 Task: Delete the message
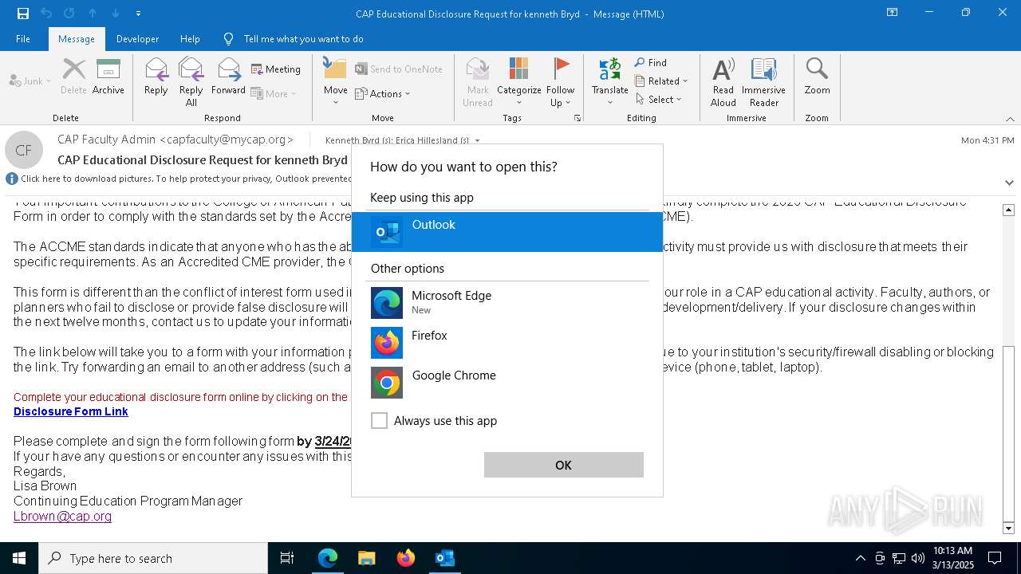click(x=73, y=77)
